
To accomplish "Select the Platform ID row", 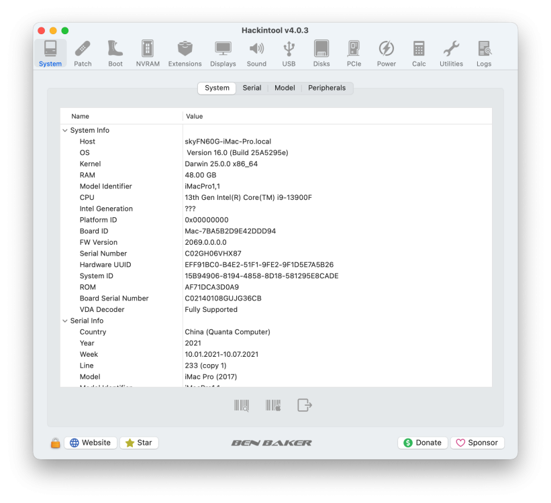I will coord(277,220).
